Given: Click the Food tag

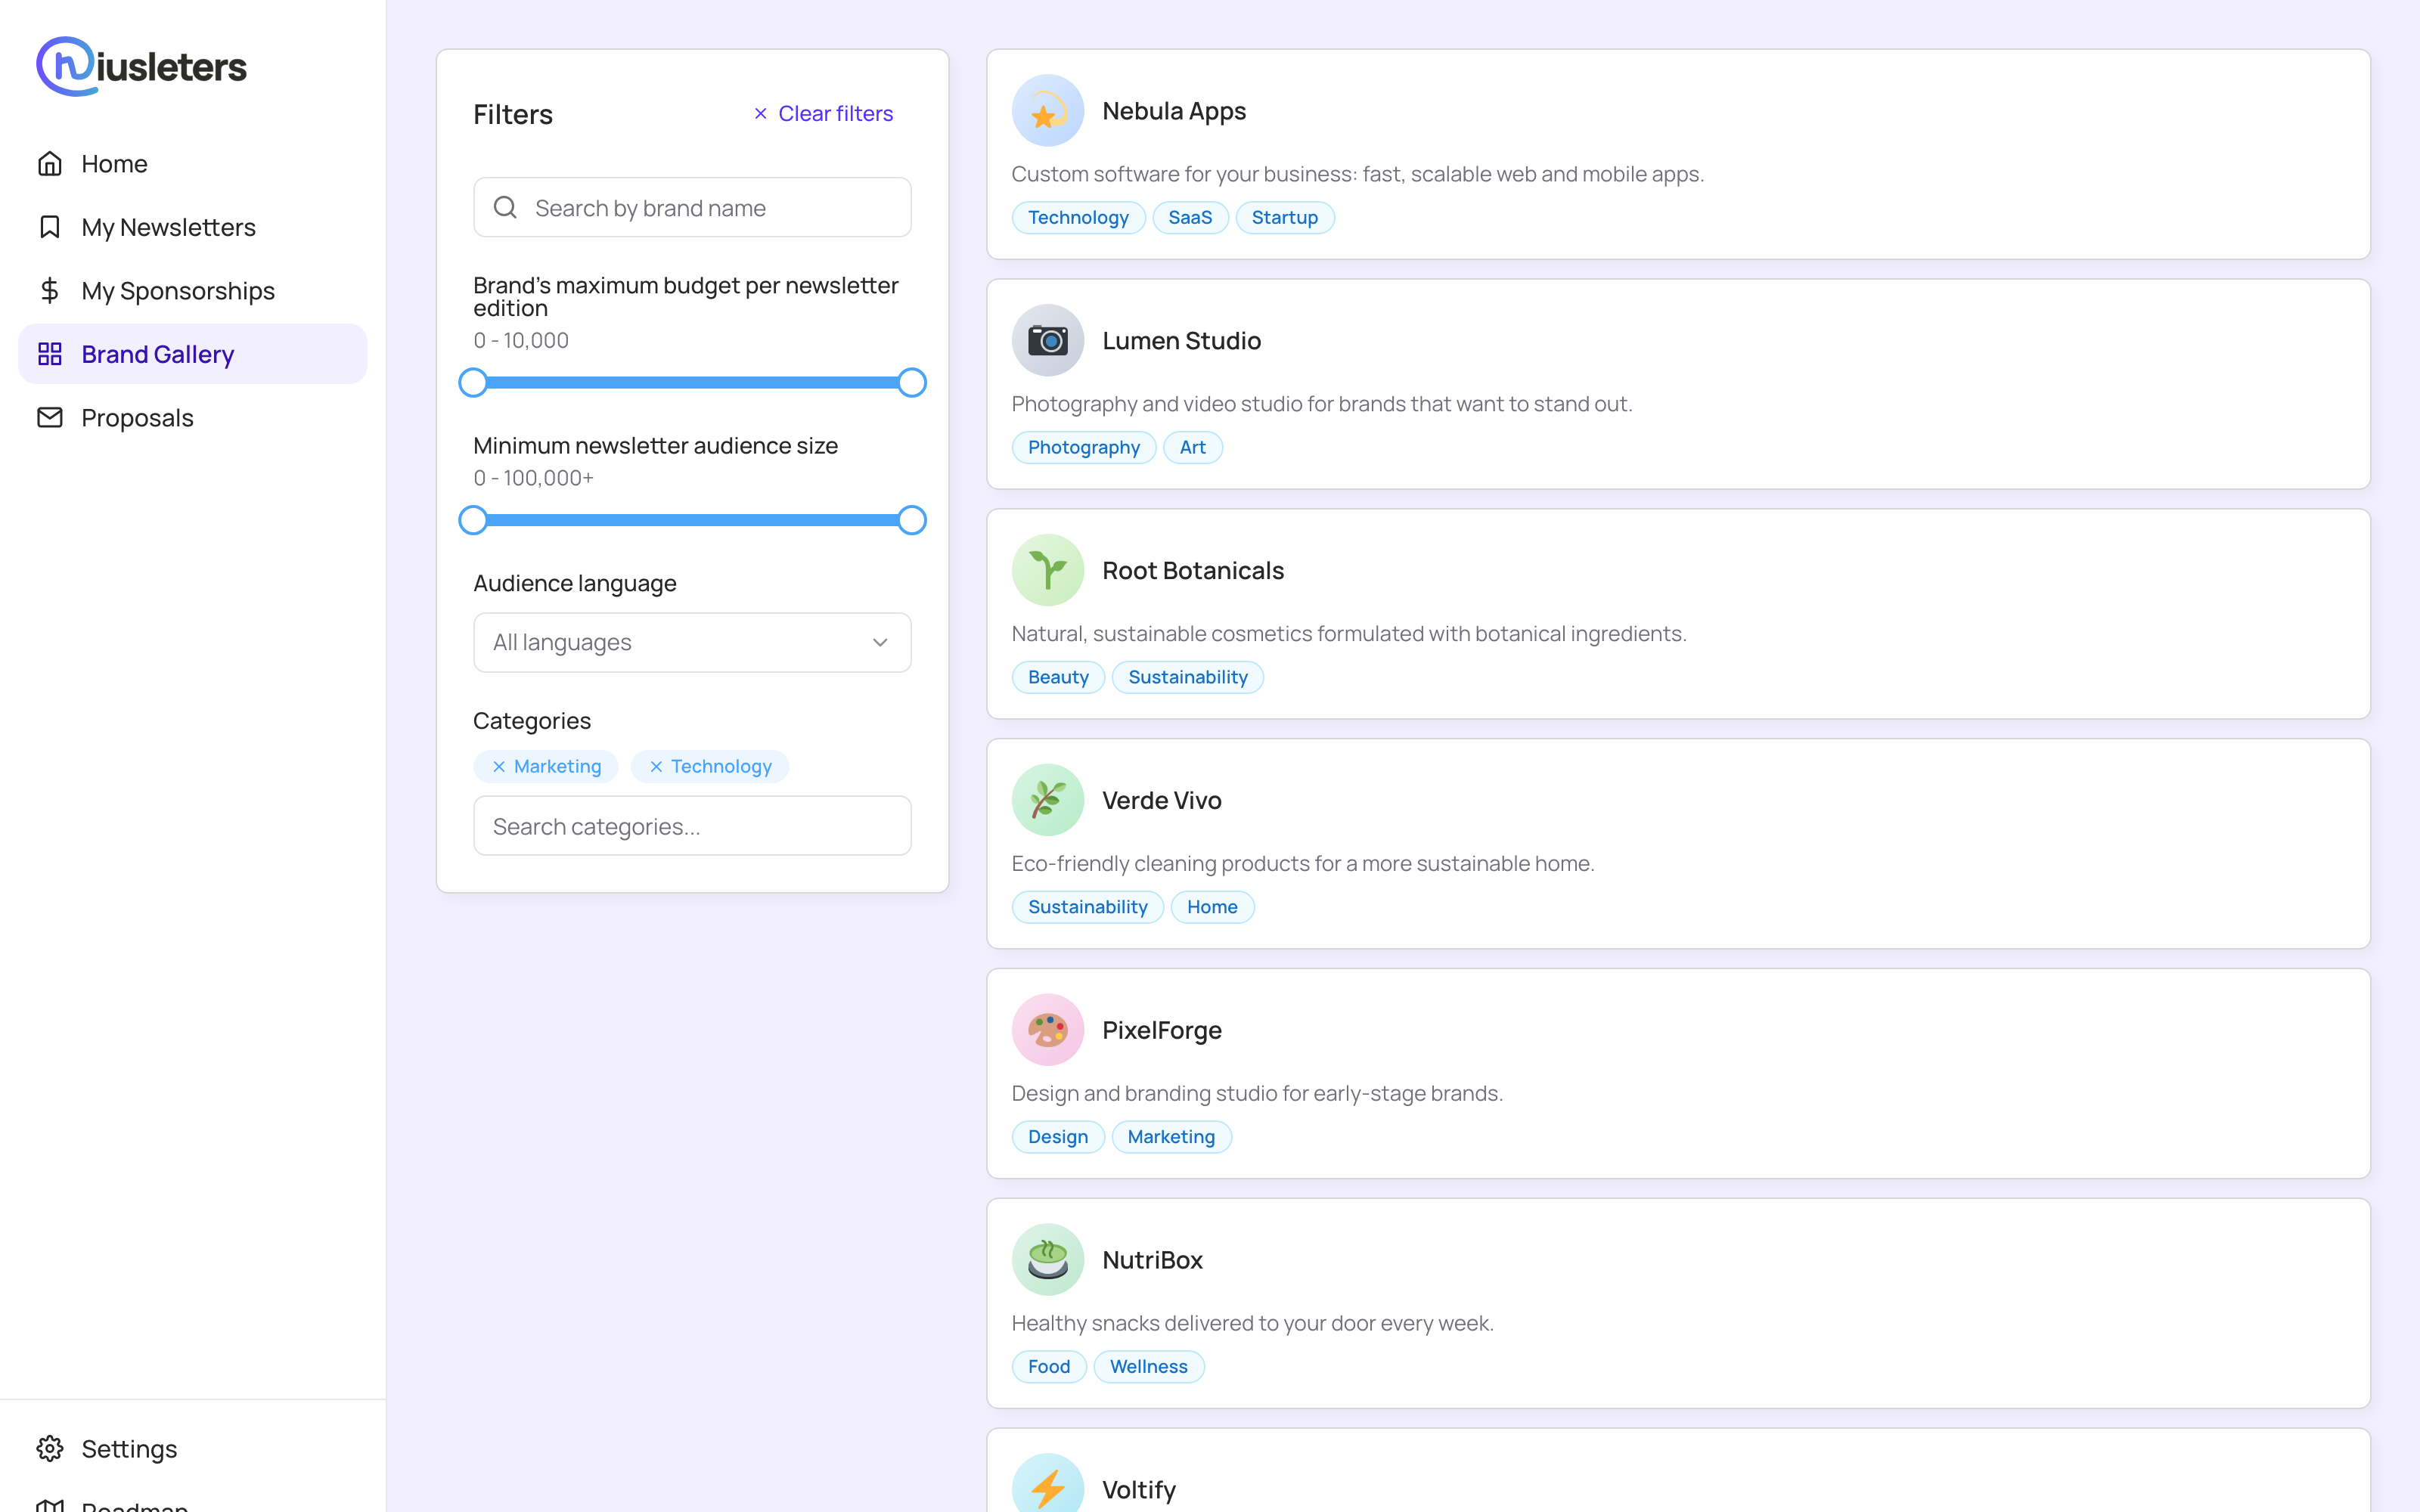Looking at the screenshot, I should point(1049,1367).
